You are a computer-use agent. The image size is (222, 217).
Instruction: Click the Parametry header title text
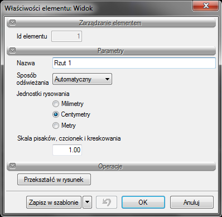coord(111,51)
